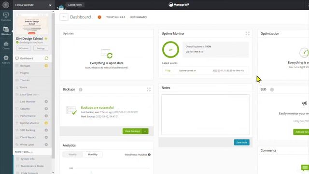Click the yellow badge beside Uptime Monitor menu item

[46, 123]
